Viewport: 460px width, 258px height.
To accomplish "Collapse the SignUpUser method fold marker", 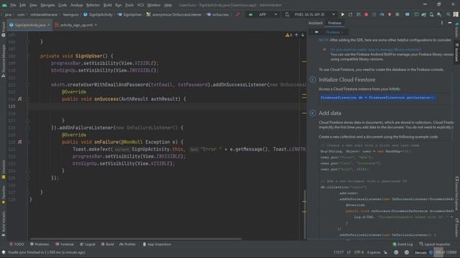I will 27,56.
